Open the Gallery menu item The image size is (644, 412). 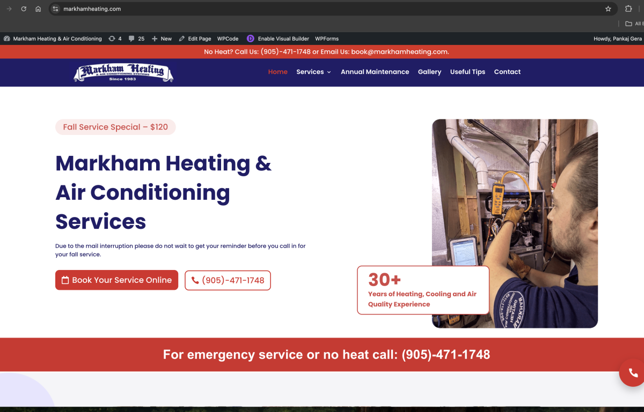click(430, 72)
